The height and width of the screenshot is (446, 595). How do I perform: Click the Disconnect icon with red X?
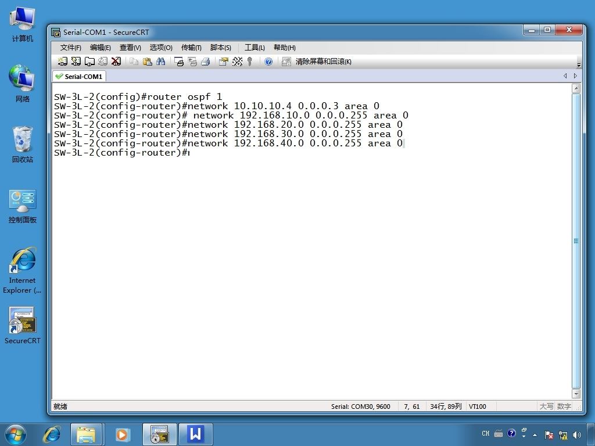(x=116, y=62)
